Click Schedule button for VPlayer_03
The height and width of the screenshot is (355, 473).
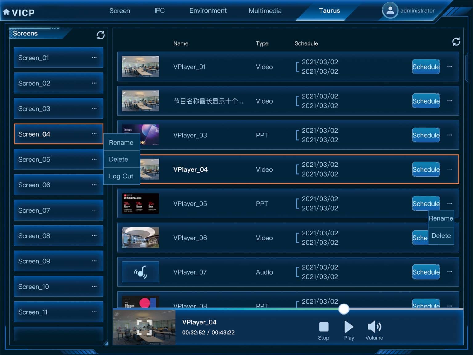click(426, 135)
